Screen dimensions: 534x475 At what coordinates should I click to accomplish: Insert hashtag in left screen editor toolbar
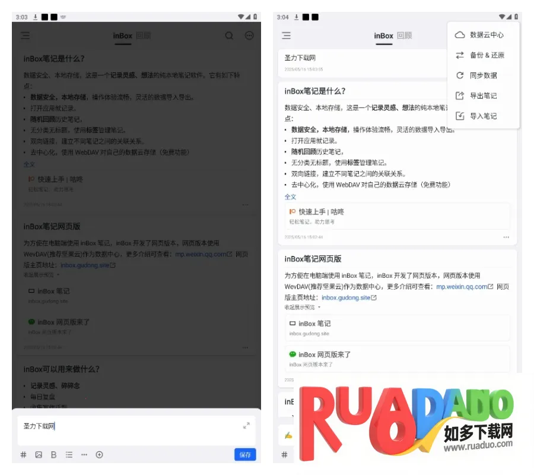(24, 455)
